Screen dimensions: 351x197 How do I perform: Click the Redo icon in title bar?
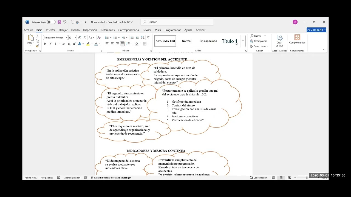(x=72, y=22)
